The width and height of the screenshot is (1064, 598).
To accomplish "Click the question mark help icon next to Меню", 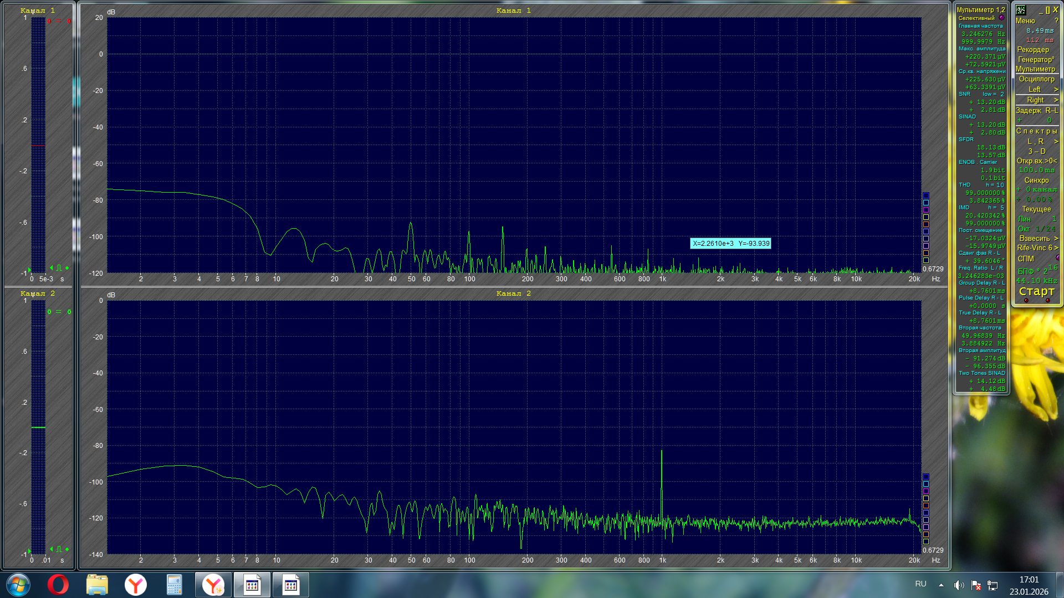I will 1056,20.
